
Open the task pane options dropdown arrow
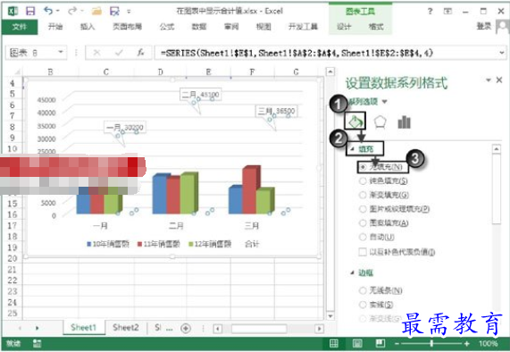coord(489,80)
